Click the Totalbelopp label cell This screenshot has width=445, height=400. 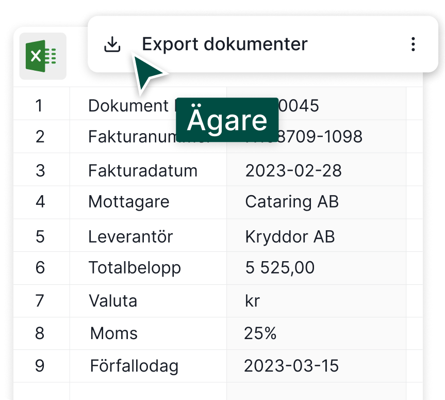(x=135, y=268)
